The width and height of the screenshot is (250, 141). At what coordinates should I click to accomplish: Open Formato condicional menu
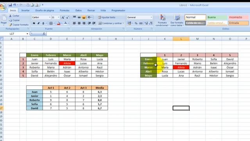(x=162, y=20)
